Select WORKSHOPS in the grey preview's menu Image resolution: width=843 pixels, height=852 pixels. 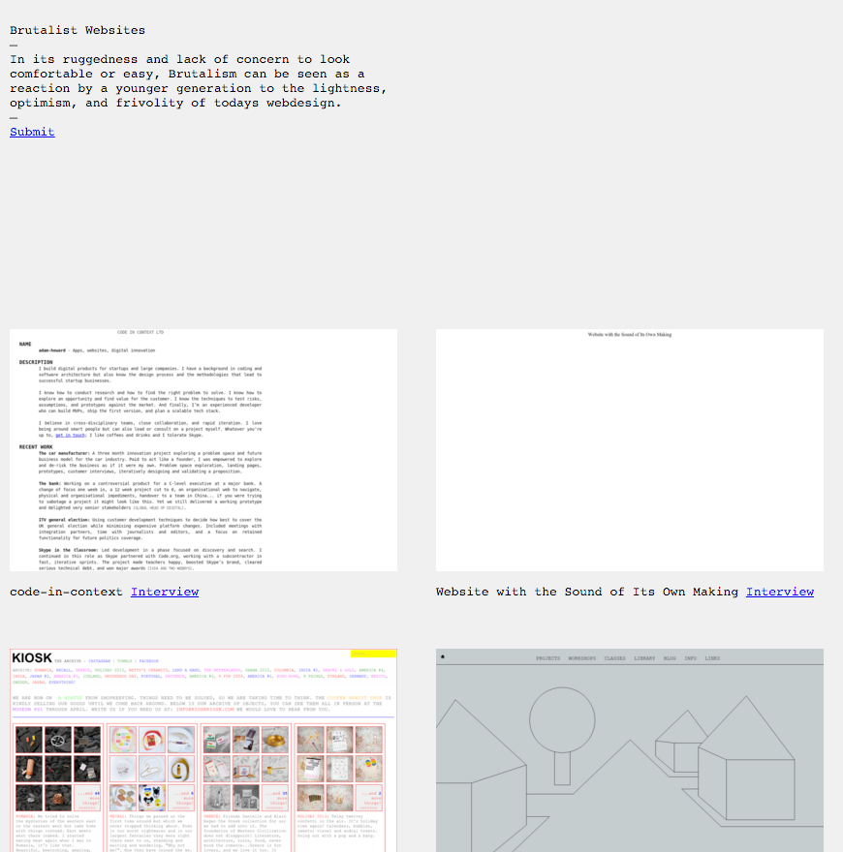point(581,658)
